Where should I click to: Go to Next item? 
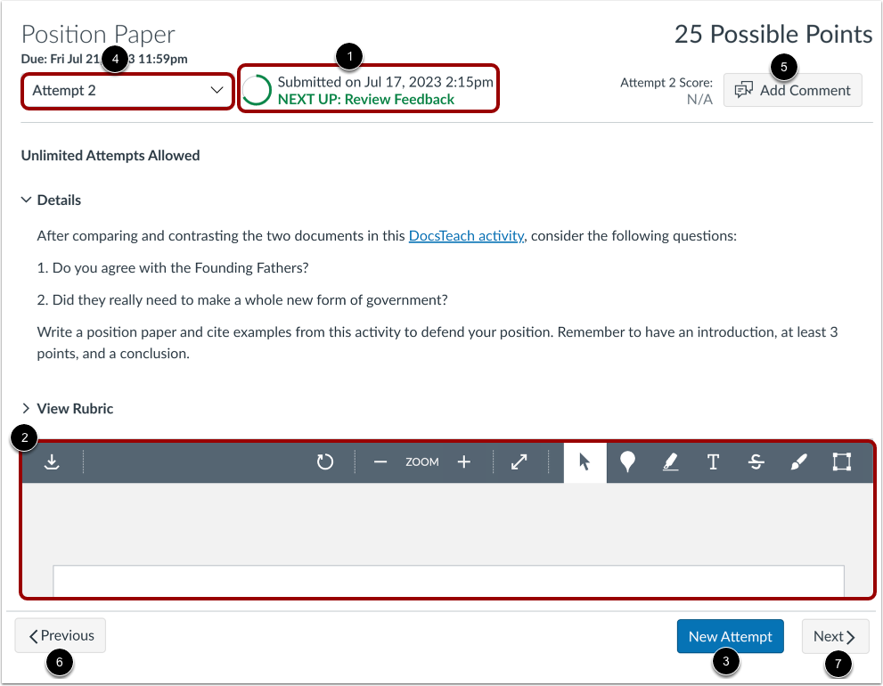point(835,636)
